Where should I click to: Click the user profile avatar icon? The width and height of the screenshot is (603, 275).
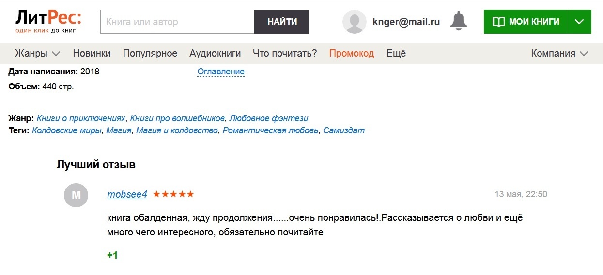355,22
